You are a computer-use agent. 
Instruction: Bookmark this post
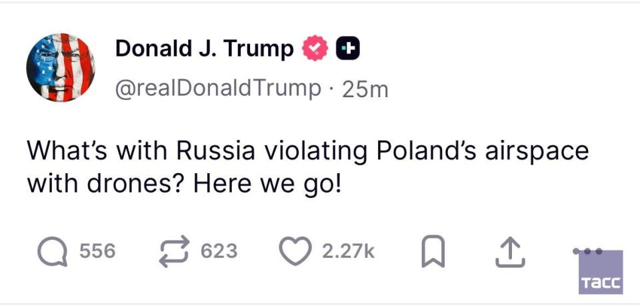pyautogui.click(x=434, y=252)
